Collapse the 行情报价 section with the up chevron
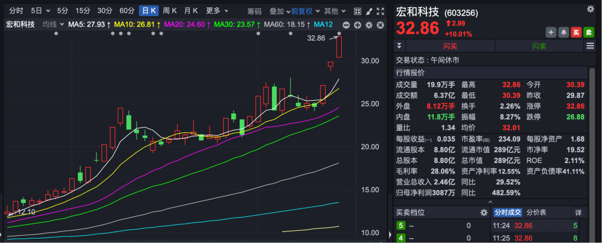The height and width of the screenshot is (243, 602). [x=491, y=202]
